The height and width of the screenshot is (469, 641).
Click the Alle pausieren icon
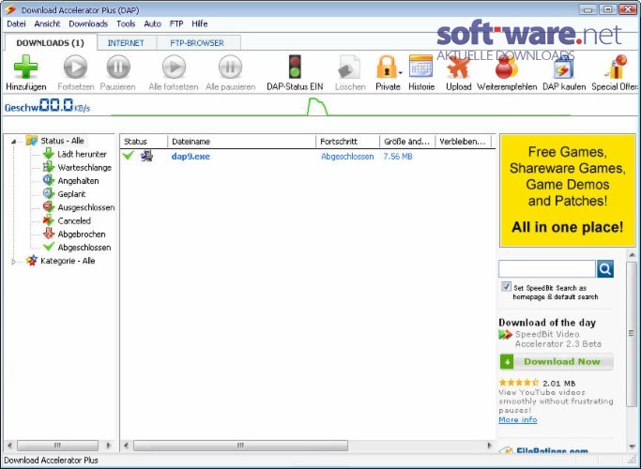pos(230,67)
